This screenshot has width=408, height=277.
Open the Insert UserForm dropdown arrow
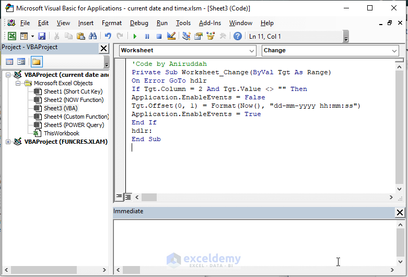[x=32, y=36]
